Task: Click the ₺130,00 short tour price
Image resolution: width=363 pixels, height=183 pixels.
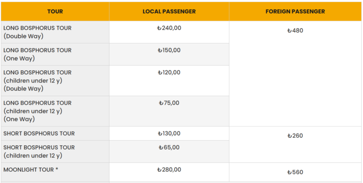Action: coord(169,133)
